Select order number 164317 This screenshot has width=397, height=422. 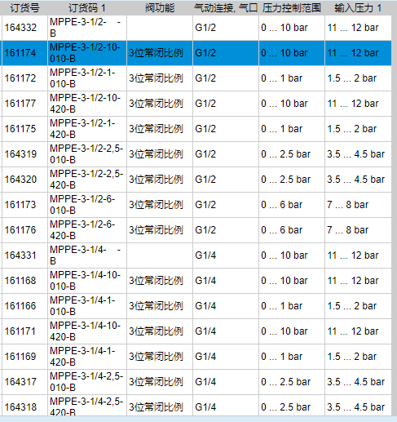(20, 382)
